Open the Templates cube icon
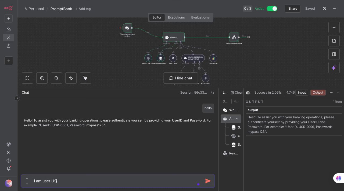The width and height of the screenshot is (344, 191). [9, 144]
